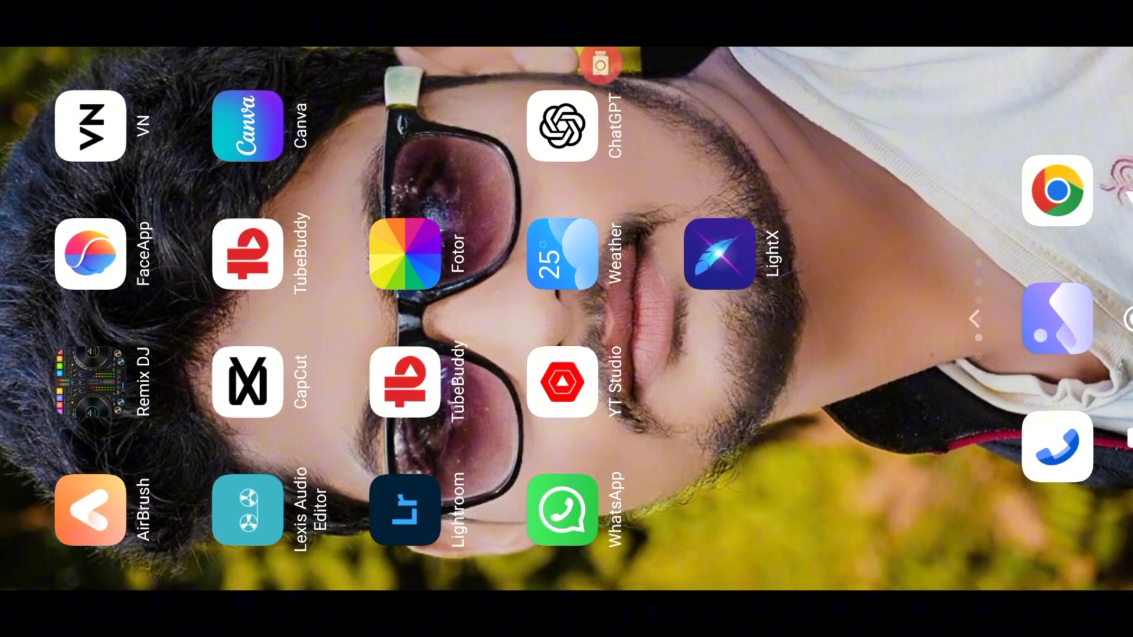Tap the red camera floating button

[600, 65]
